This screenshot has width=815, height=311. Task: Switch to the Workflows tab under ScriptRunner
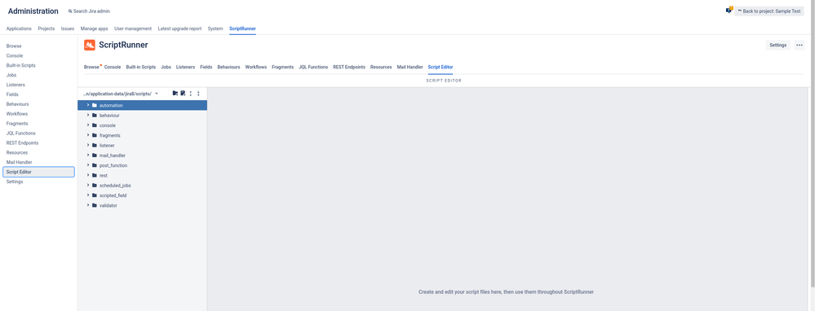pos(255,67)
